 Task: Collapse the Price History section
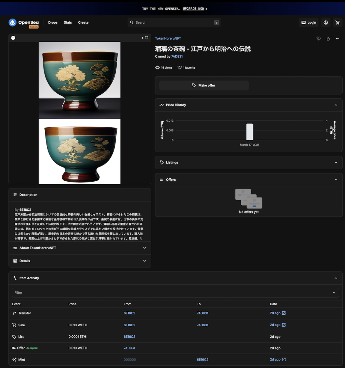point(336,105)
